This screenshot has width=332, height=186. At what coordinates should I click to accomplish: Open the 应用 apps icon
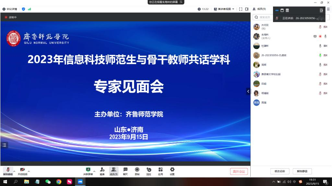click(x=160, y=170)
